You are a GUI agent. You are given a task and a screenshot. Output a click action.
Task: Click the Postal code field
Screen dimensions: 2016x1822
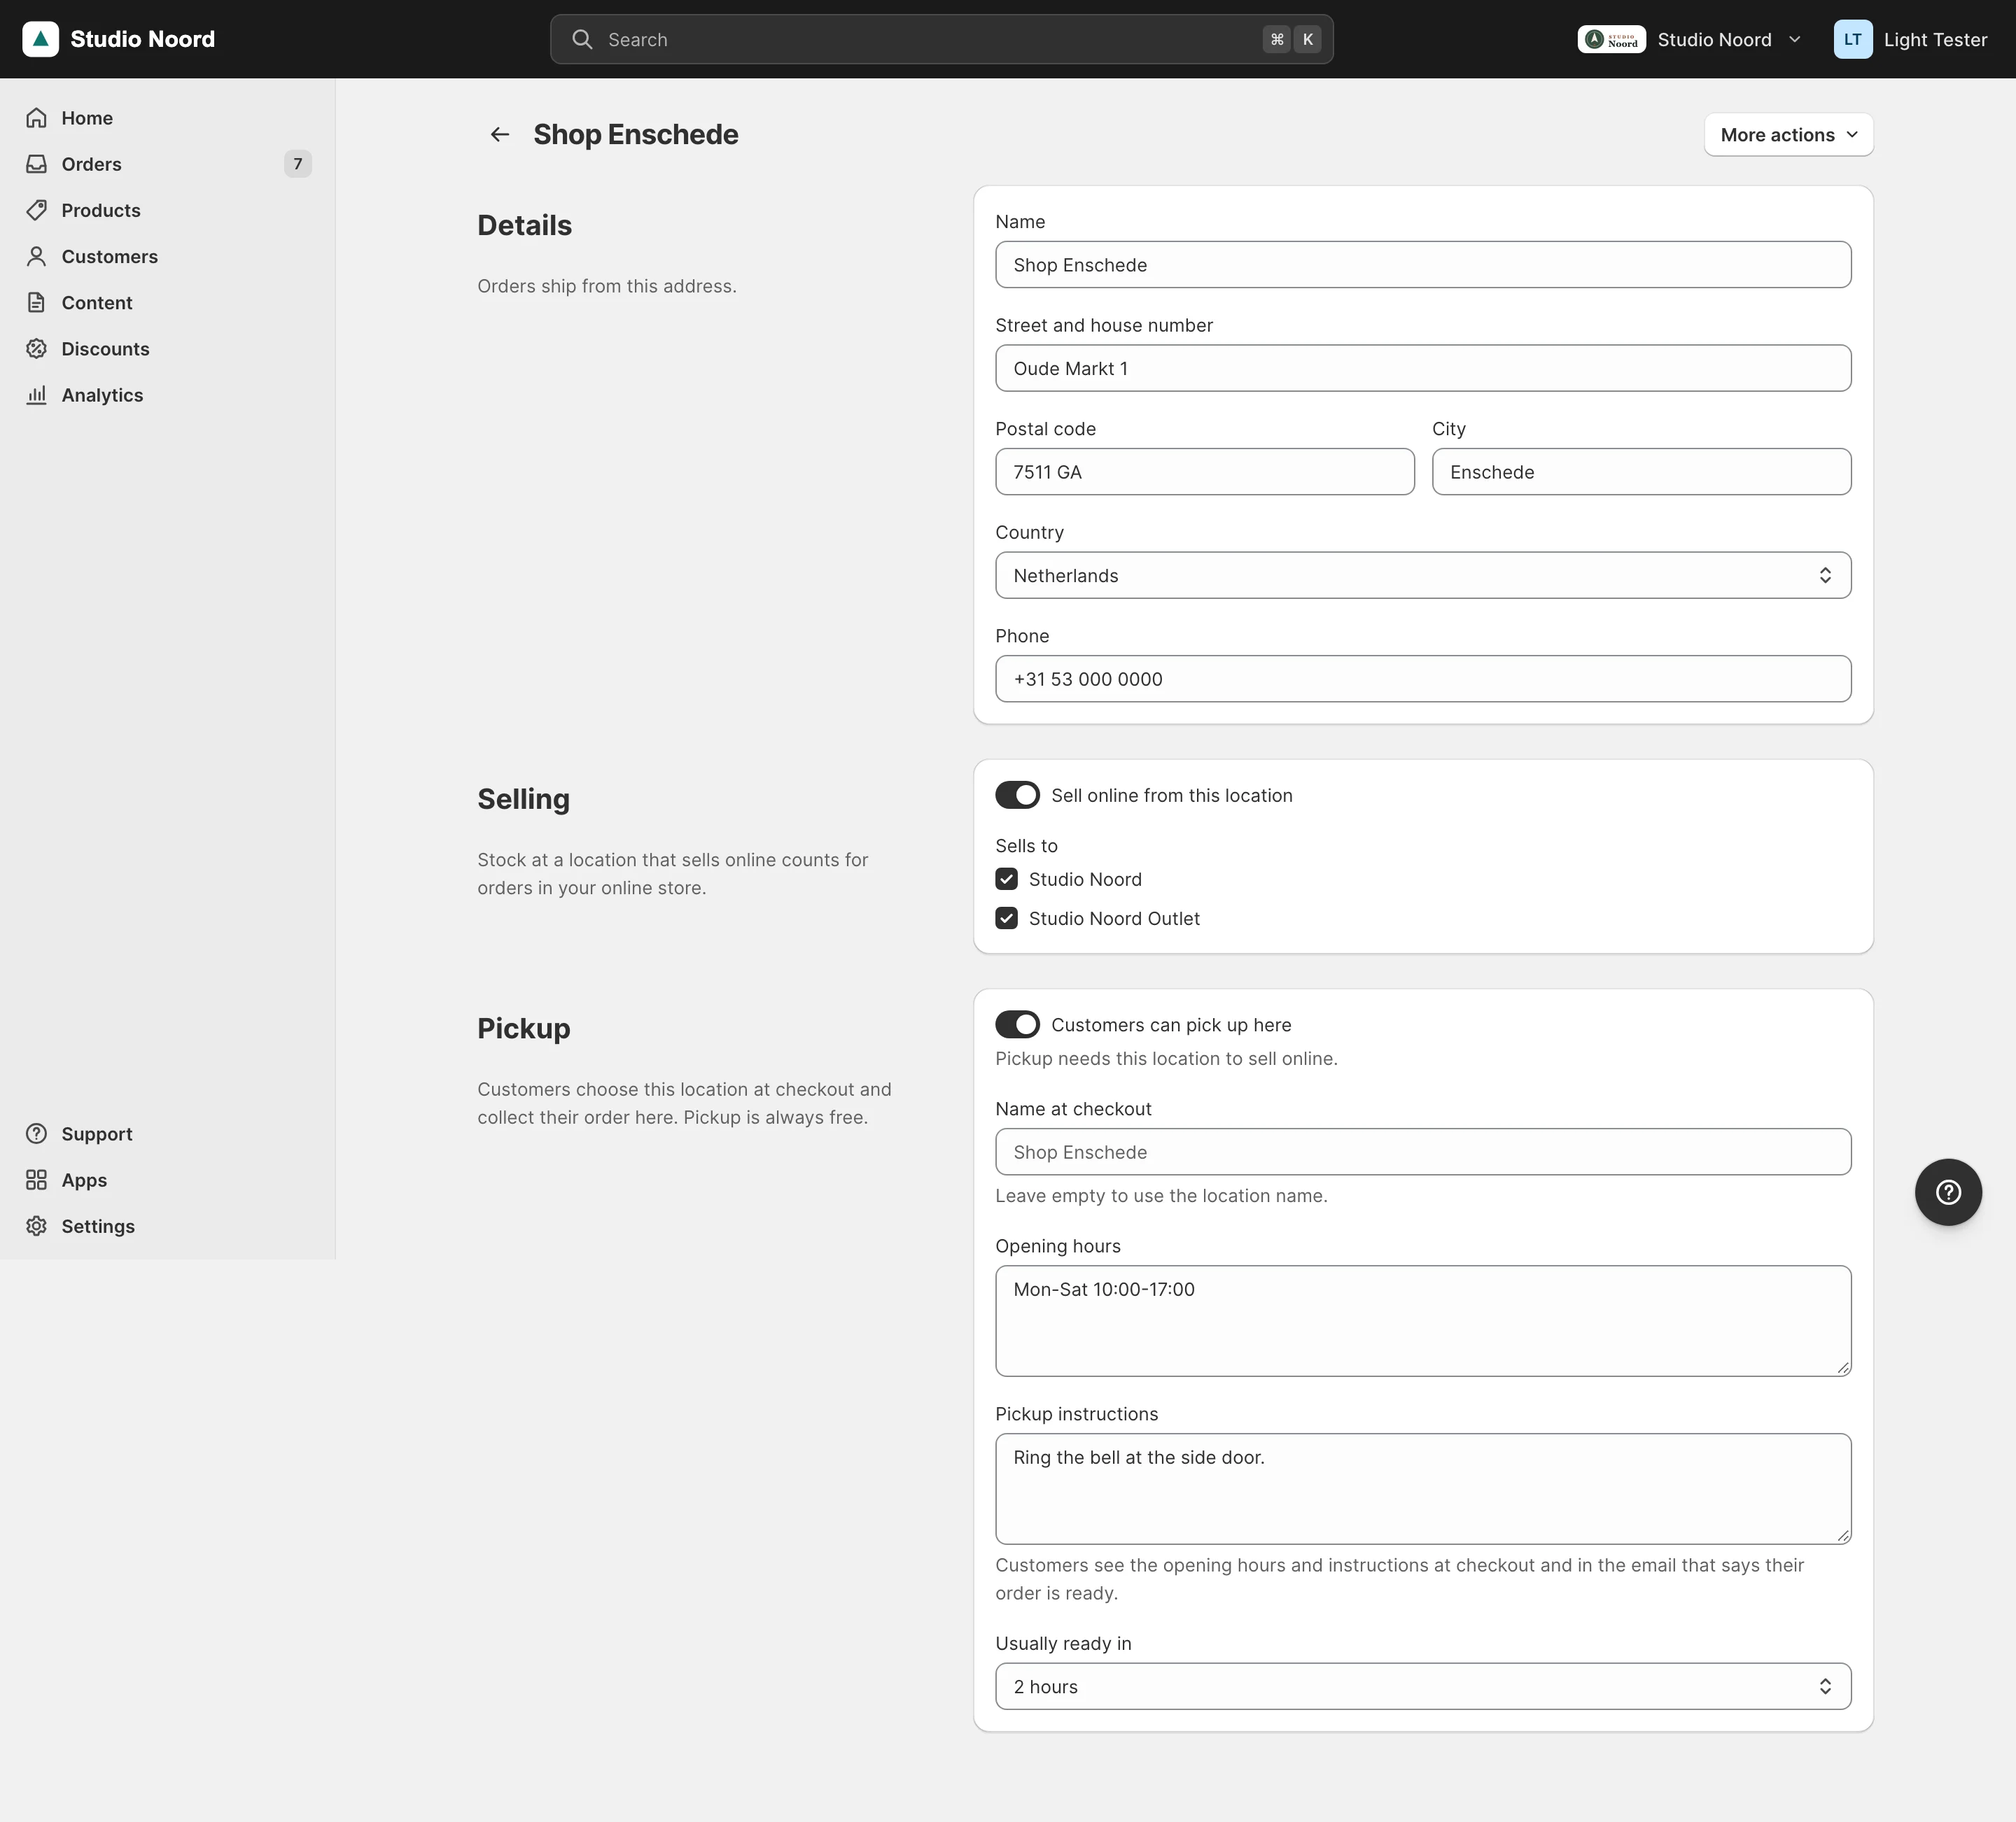(1204, 471)
